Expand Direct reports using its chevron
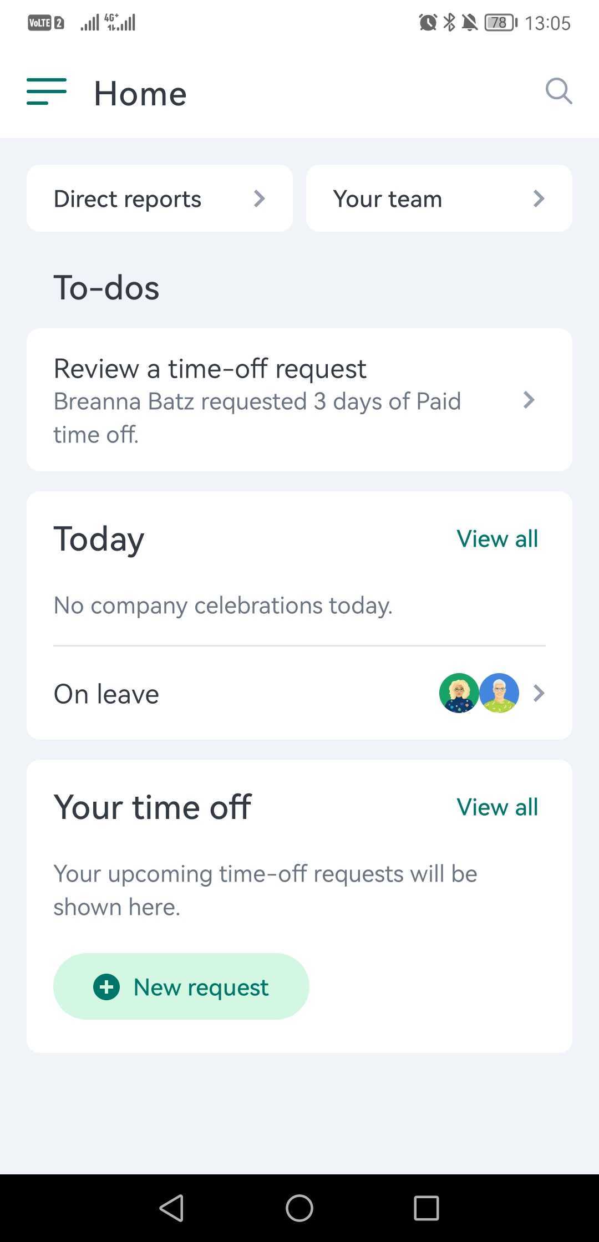Viewport: 599px width, 1242px height. click(x=259, y=198)
